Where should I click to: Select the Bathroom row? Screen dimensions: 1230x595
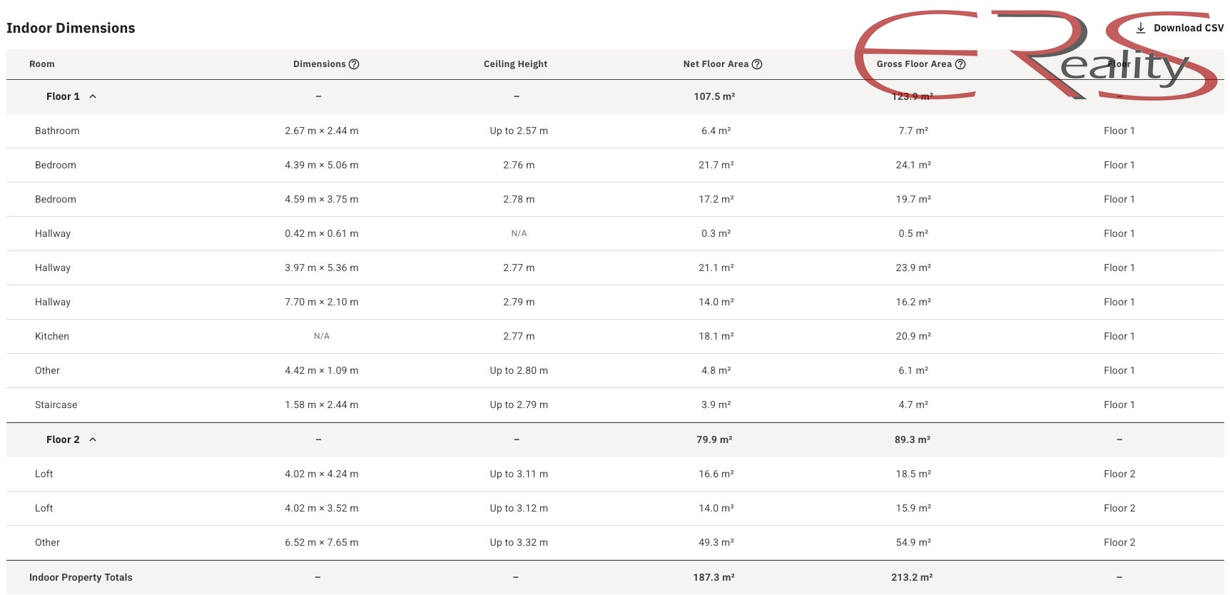click(615, 131)
